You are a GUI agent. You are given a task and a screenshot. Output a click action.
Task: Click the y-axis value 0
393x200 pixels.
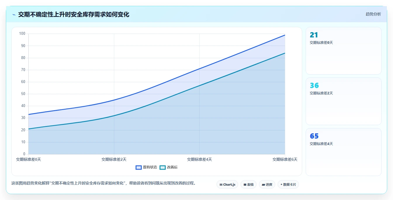(x=24, y=154)
